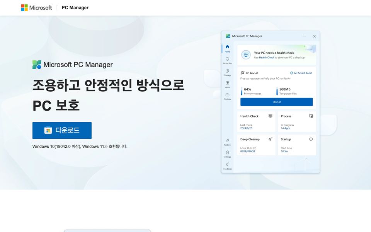Click the Microsoft PC Manager logo beside title

point(37,65)
